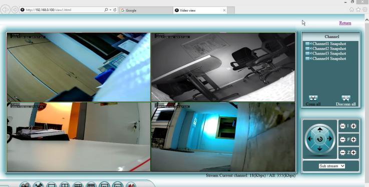
Task: Pan camera right with PTZ arrow
Action: tap(330, 139)
